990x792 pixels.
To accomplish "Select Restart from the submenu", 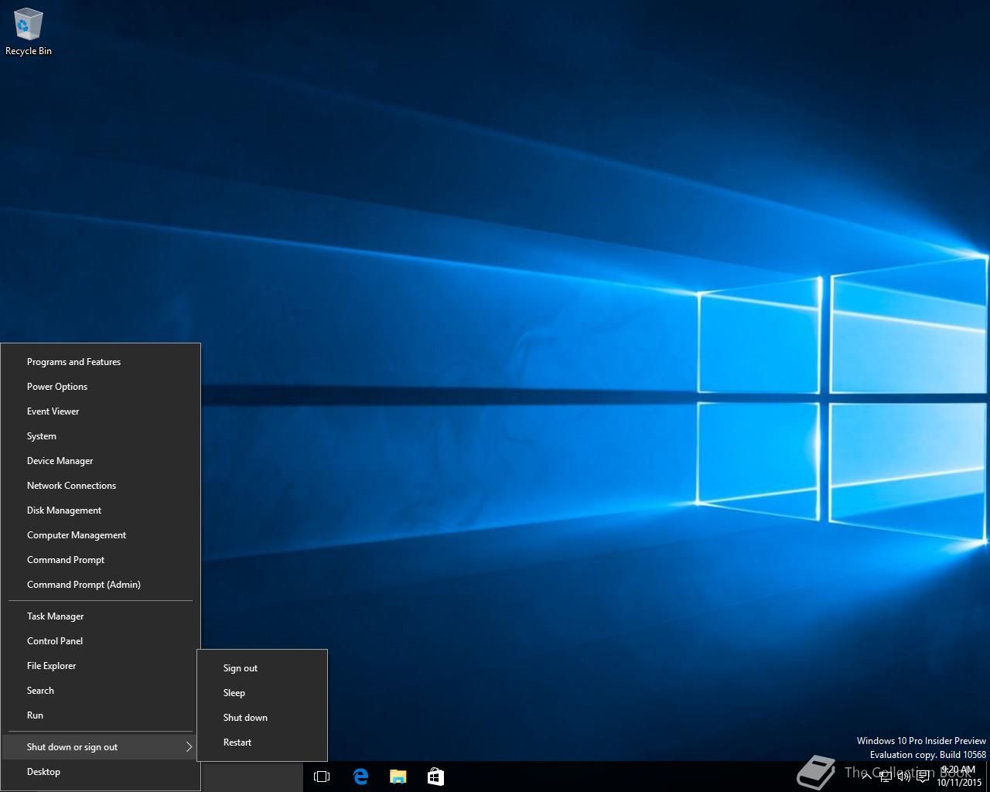I will coord(237,742).
